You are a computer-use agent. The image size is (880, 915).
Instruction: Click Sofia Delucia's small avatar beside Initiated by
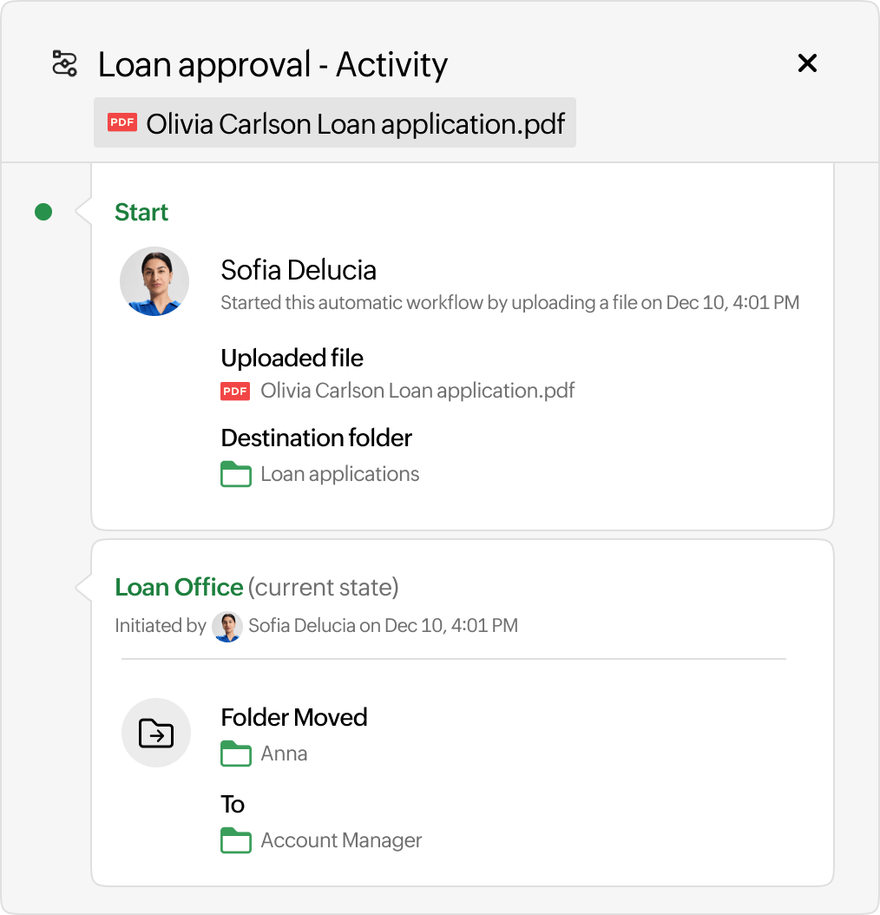coord(227,627)
